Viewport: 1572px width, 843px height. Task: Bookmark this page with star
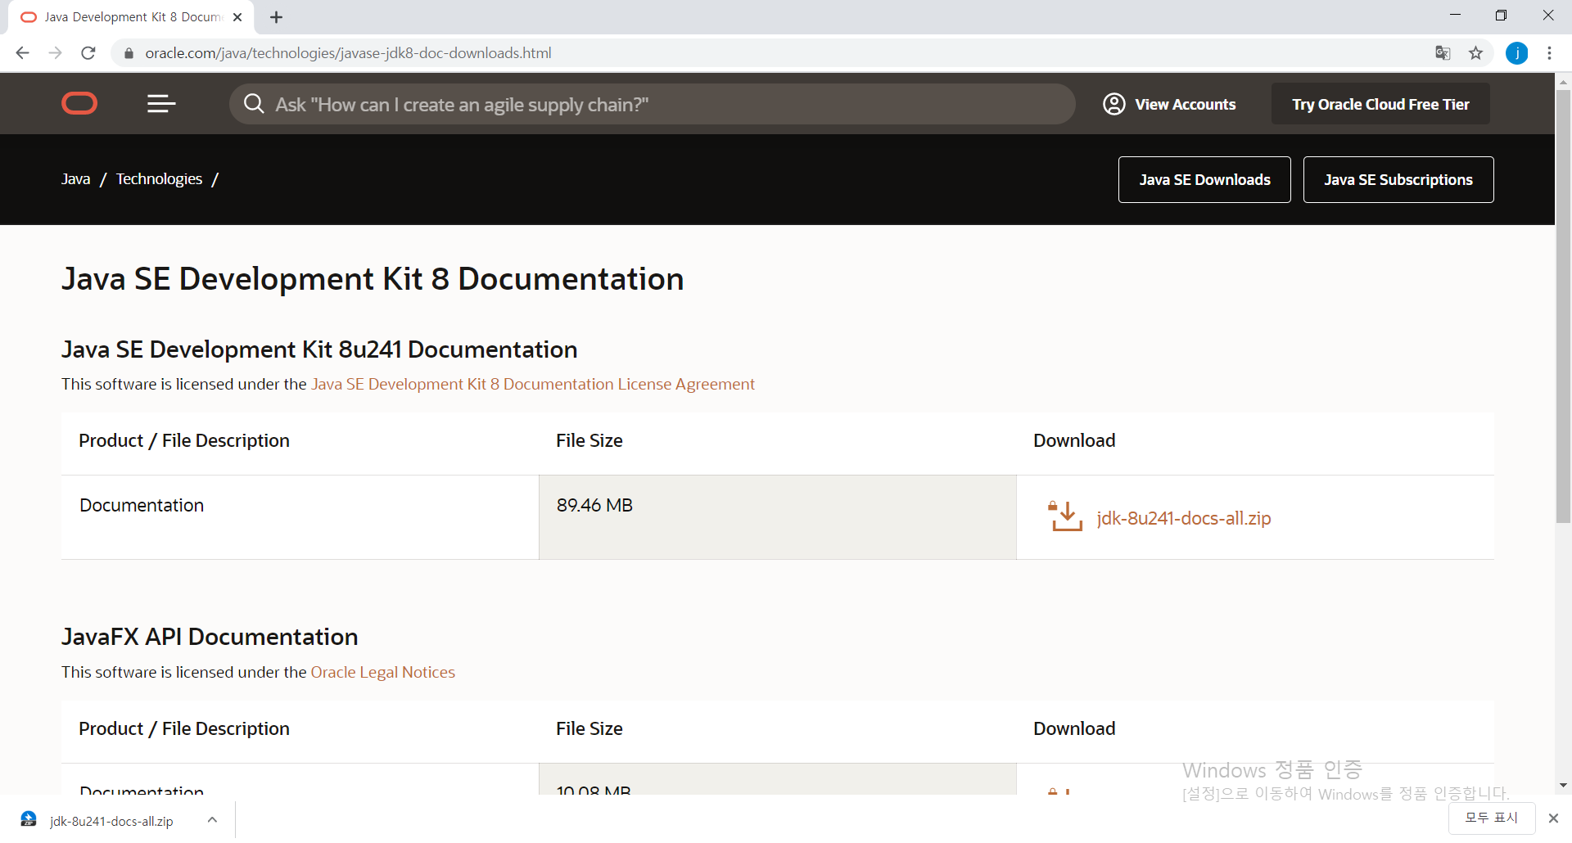(x=1475, y=53)
